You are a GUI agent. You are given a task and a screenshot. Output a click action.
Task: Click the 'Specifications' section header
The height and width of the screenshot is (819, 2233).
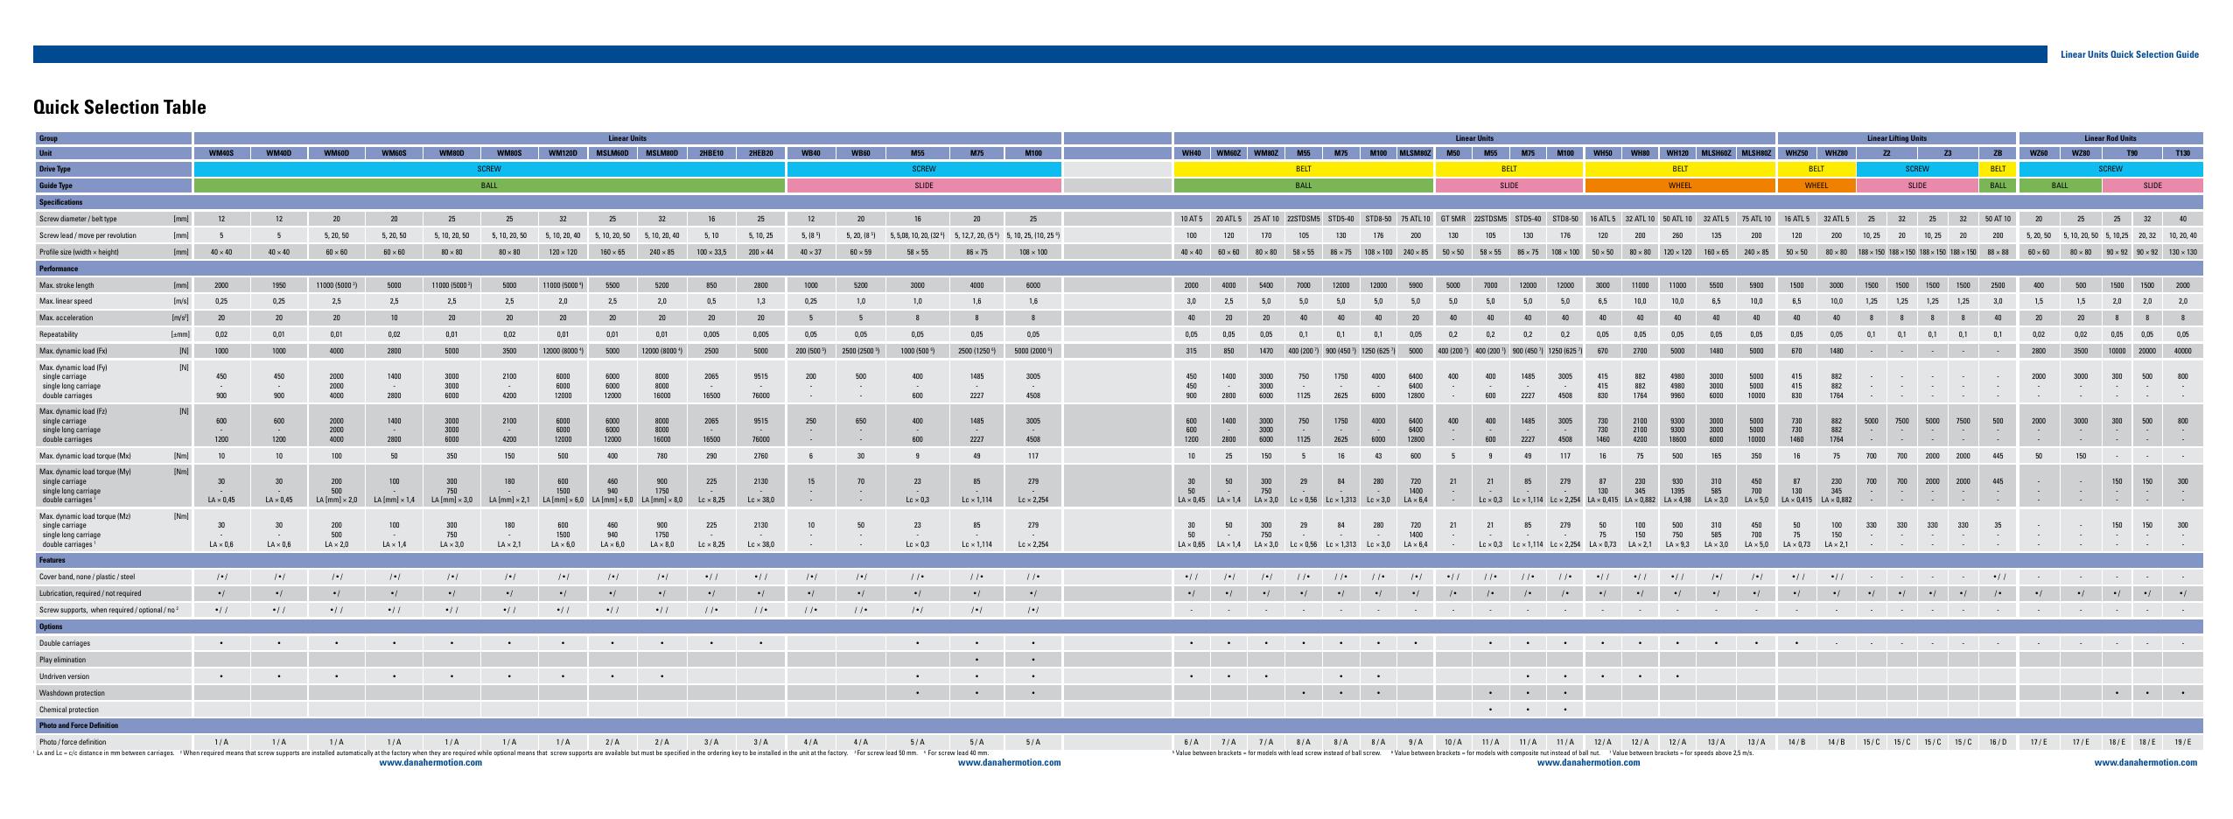pos(59,202)
